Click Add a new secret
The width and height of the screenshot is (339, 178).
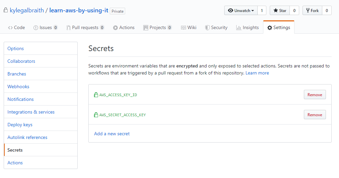coord(112,134)
